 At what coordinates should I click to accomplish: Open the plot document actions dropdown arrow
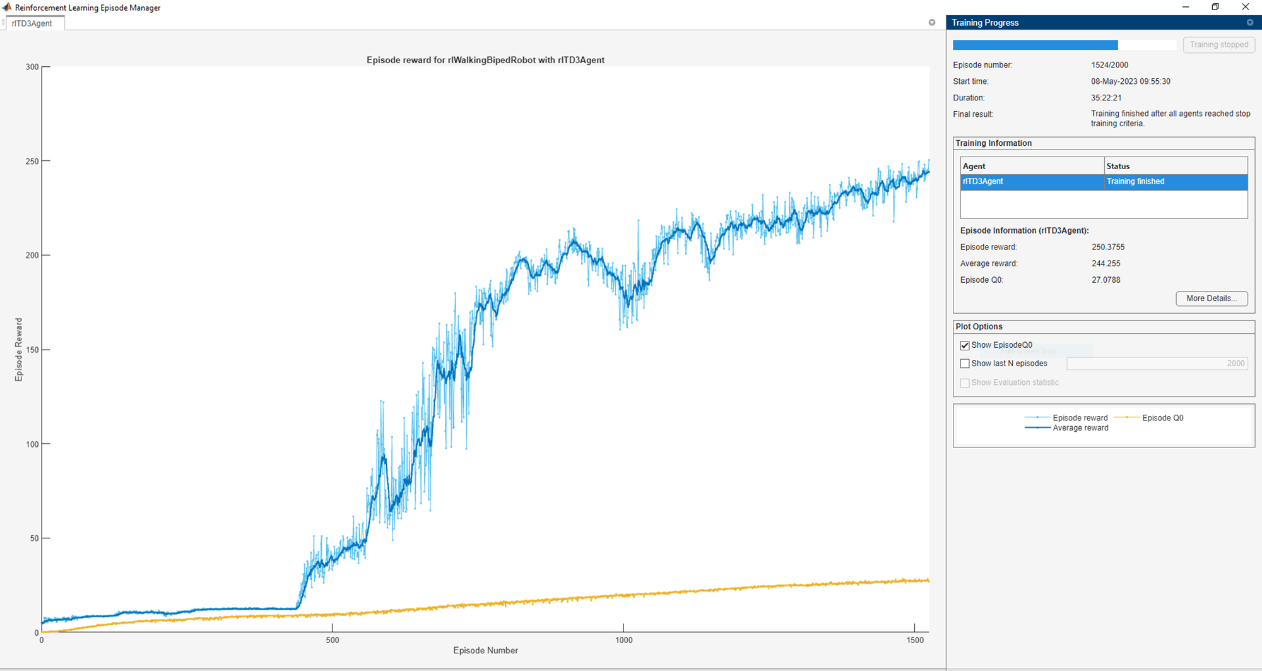click(932, 23)
